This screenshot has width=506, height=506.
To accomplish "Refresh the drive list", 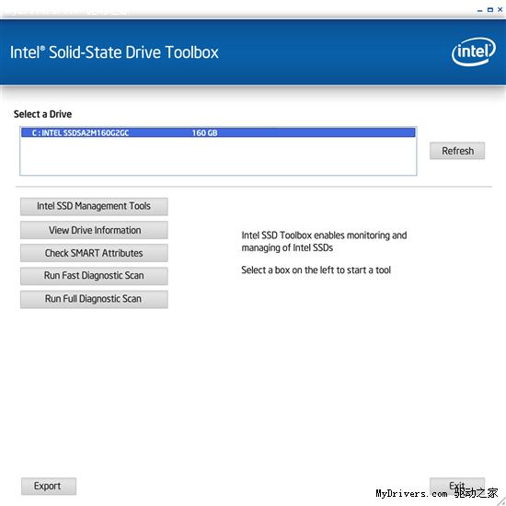I will 457,151.
